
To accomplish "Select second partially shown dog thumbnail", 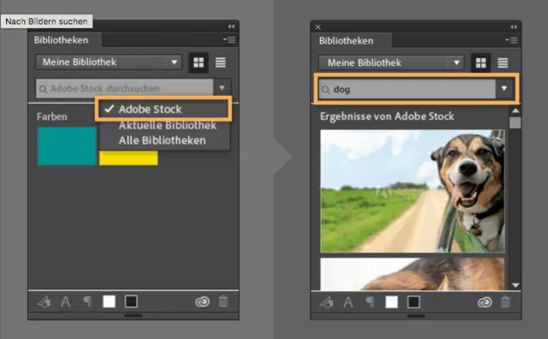I will click(413, 274).
